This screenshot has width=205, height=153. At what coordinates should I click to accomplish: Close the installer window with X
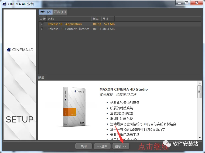[197, 3]
